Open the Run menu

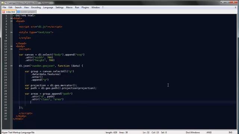(x=77, y=7)
